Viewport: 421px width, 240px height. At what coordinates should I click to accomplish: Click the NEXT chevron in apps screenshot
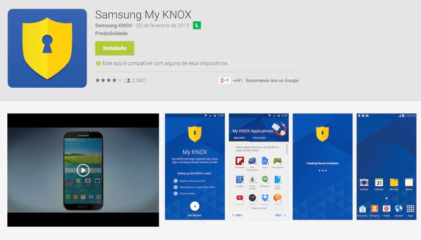[x=285, y=215]
